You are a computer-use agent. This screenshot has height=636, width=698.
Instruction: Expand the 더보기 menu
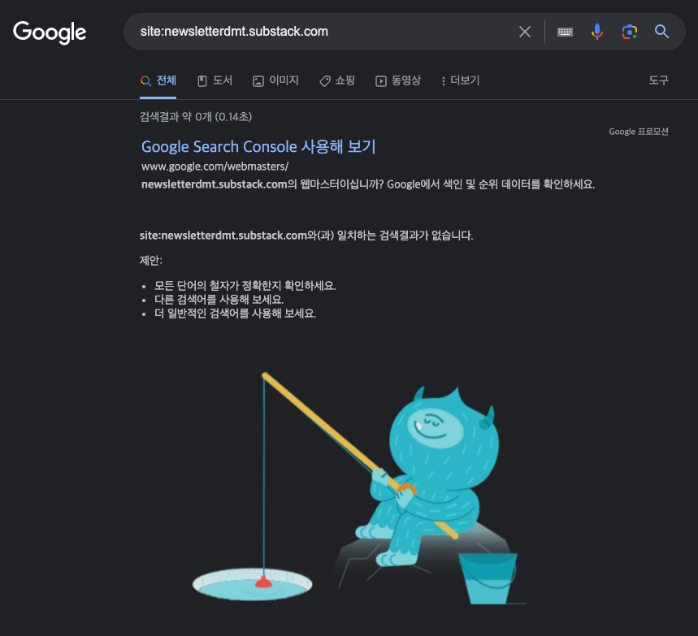[460, 80]
